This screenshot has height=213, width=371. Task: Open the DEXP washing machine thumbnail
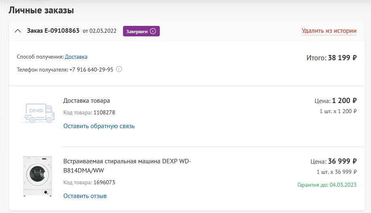pos(37,176)
